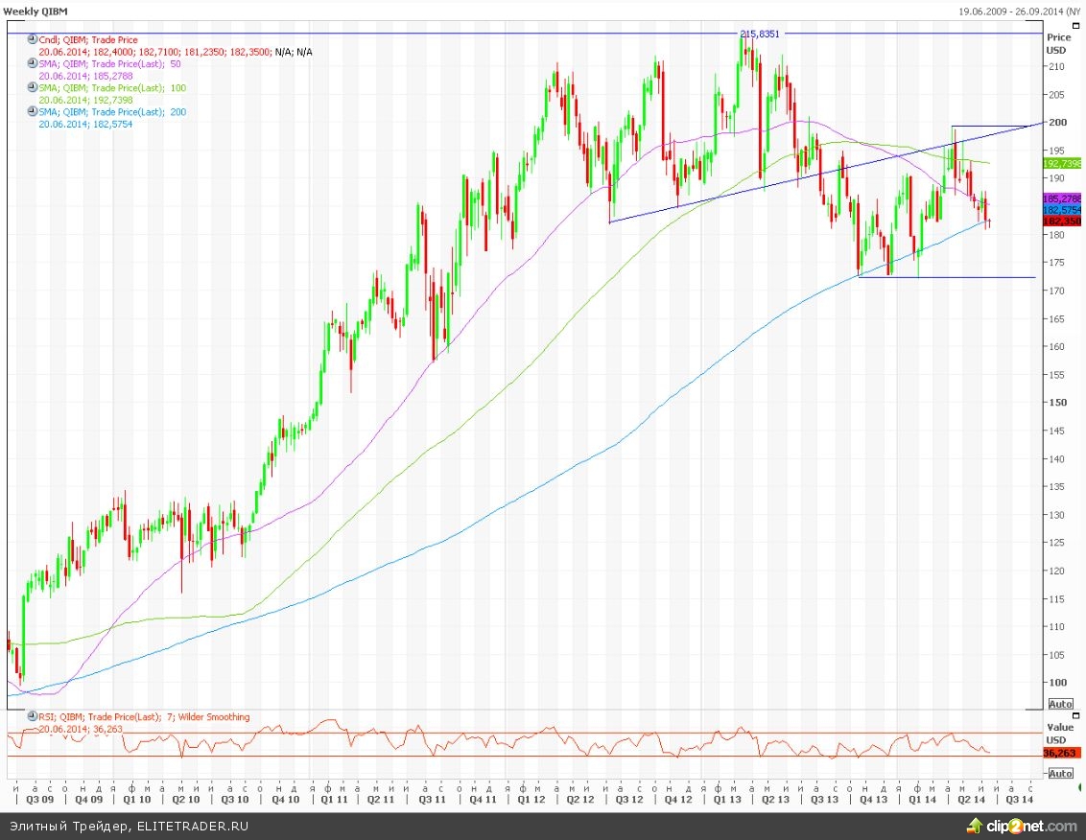The image size is (1086, 840).
Task: Select the 'SMA; QIBM; Trade Price(Last); 200' legend
Action: point(112,111)
